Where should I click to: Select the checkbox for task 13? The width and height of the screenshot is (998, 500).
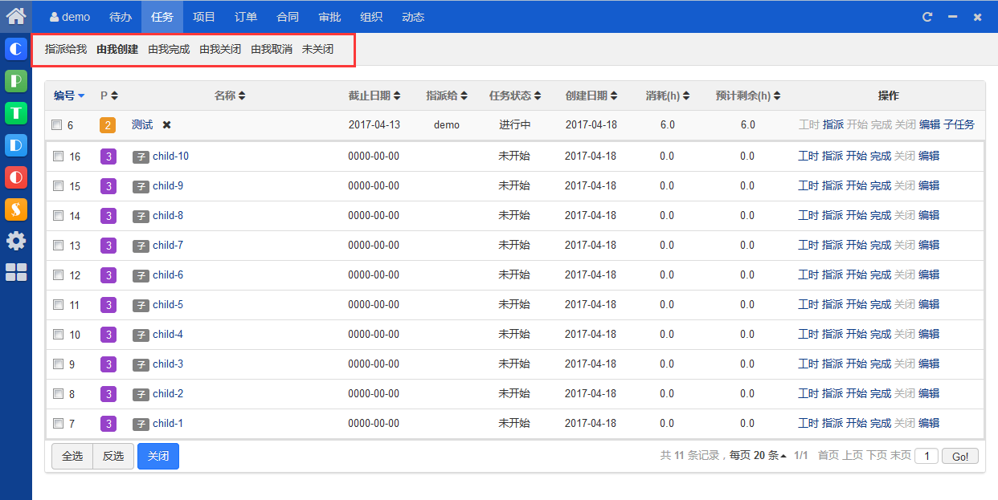click(x=58, y=246)
